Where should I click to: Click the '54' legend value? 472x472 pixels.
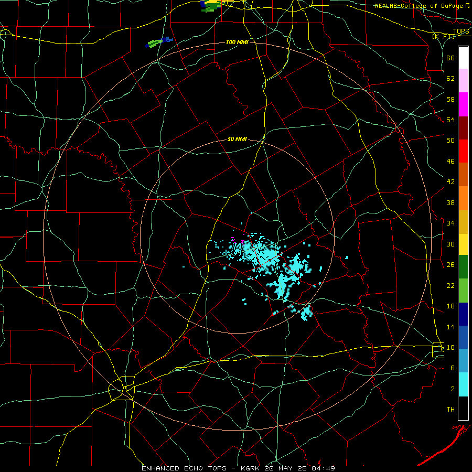(450, 120)
